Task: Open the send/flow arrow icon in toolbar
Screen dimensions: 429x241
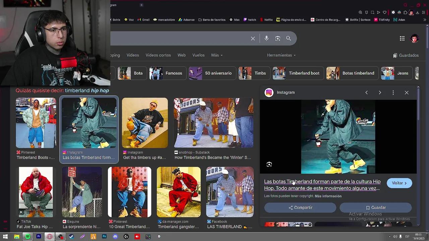Action: pyautogui.click(x=378, y=12)
